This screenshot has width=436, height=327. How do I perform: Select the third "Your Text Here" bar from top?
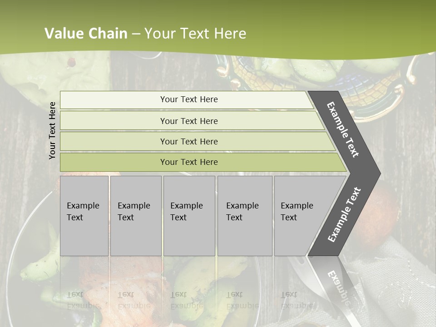[188, 141]
